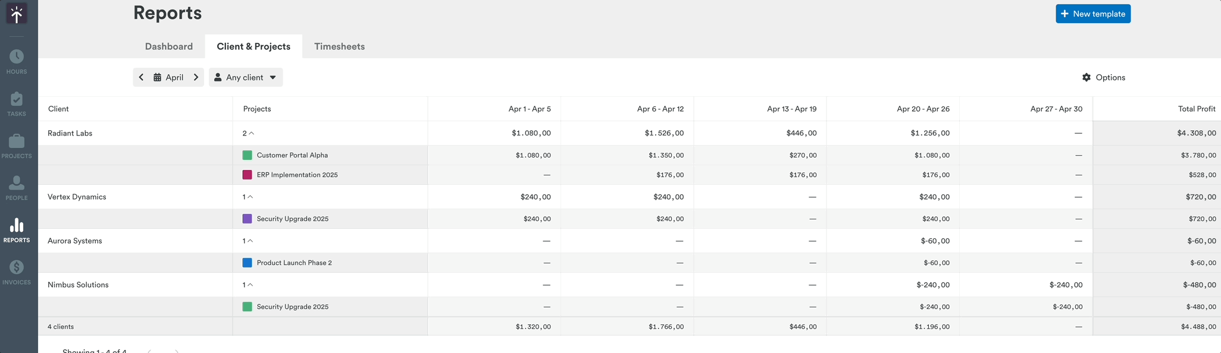Click Customer Portal Alpha value $1.350,00
1221x353 pixels.
point(666,155)
